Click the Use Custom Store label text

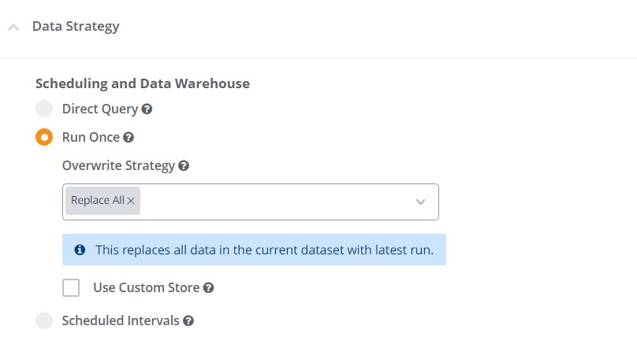(x=146, y=287)
